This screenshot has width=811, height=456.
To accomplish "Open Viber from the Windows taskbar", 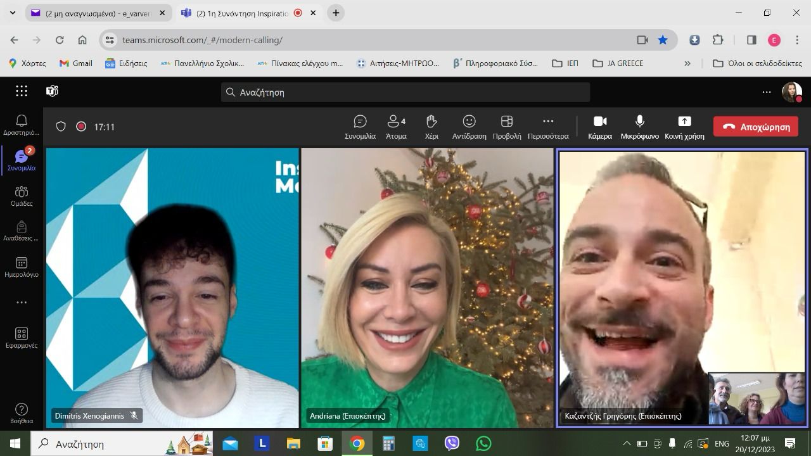I will [x=452, y=443].
